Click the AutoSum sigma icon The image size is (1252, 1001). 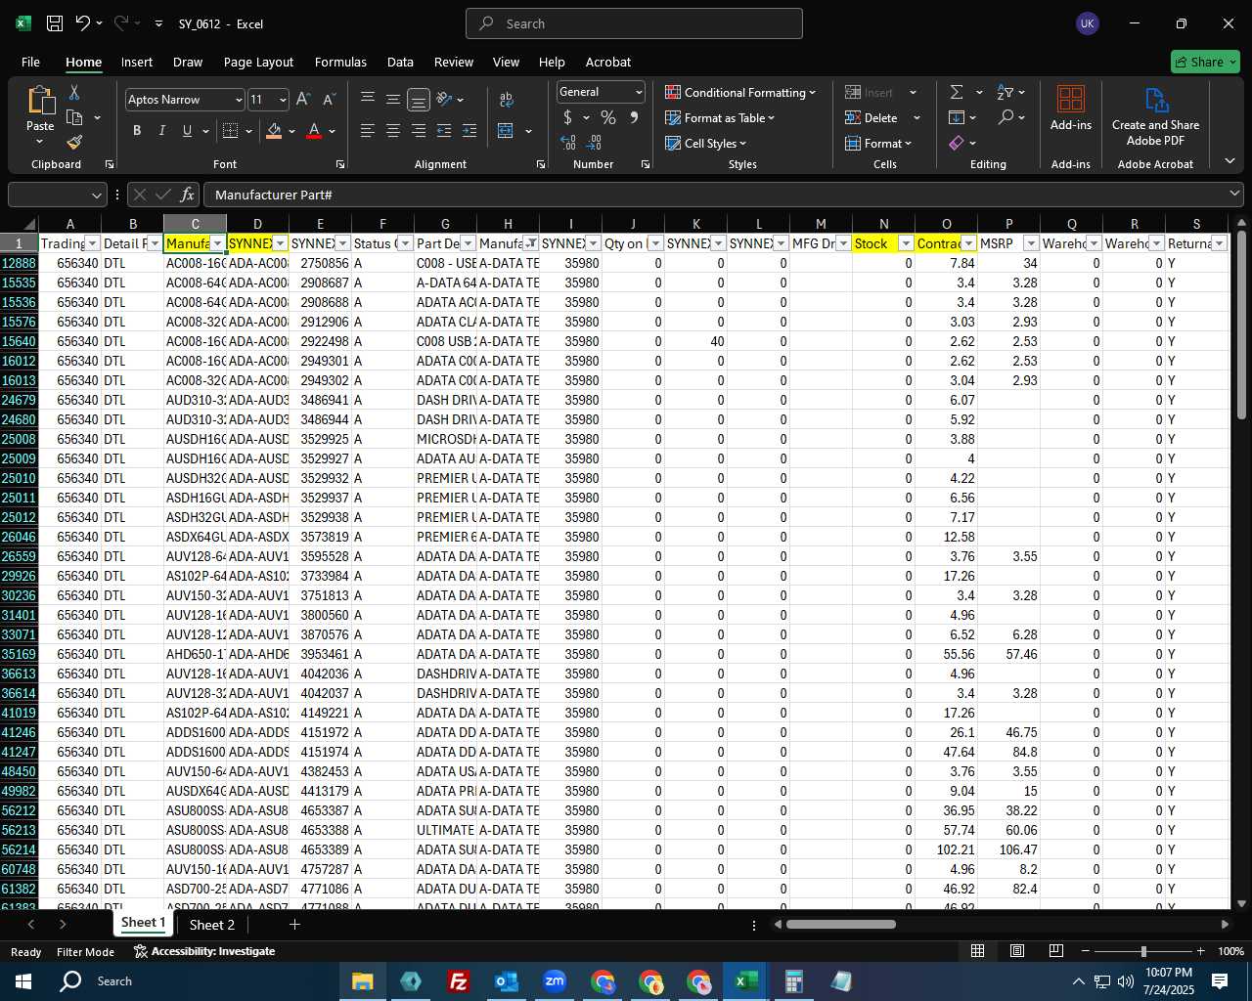point(957,92)
